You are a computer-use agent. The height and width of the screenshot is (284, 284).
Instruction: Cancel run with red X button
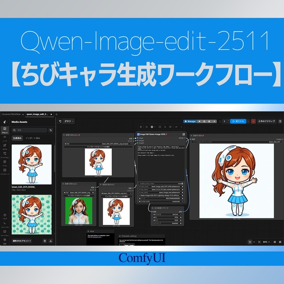(x=253, y=121)
